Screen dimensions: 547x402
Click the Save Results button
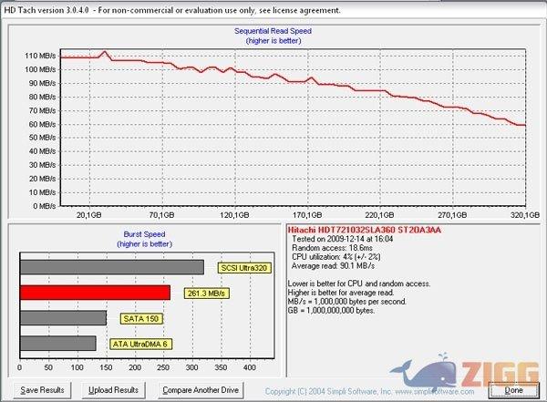pos(43,389)
